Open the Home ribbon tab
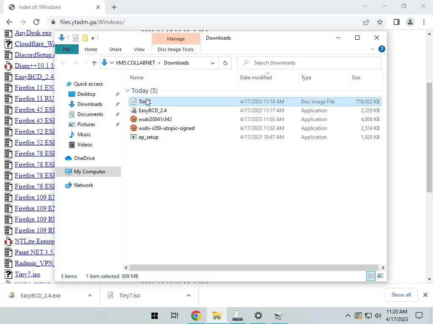 [x=91, y=49]
